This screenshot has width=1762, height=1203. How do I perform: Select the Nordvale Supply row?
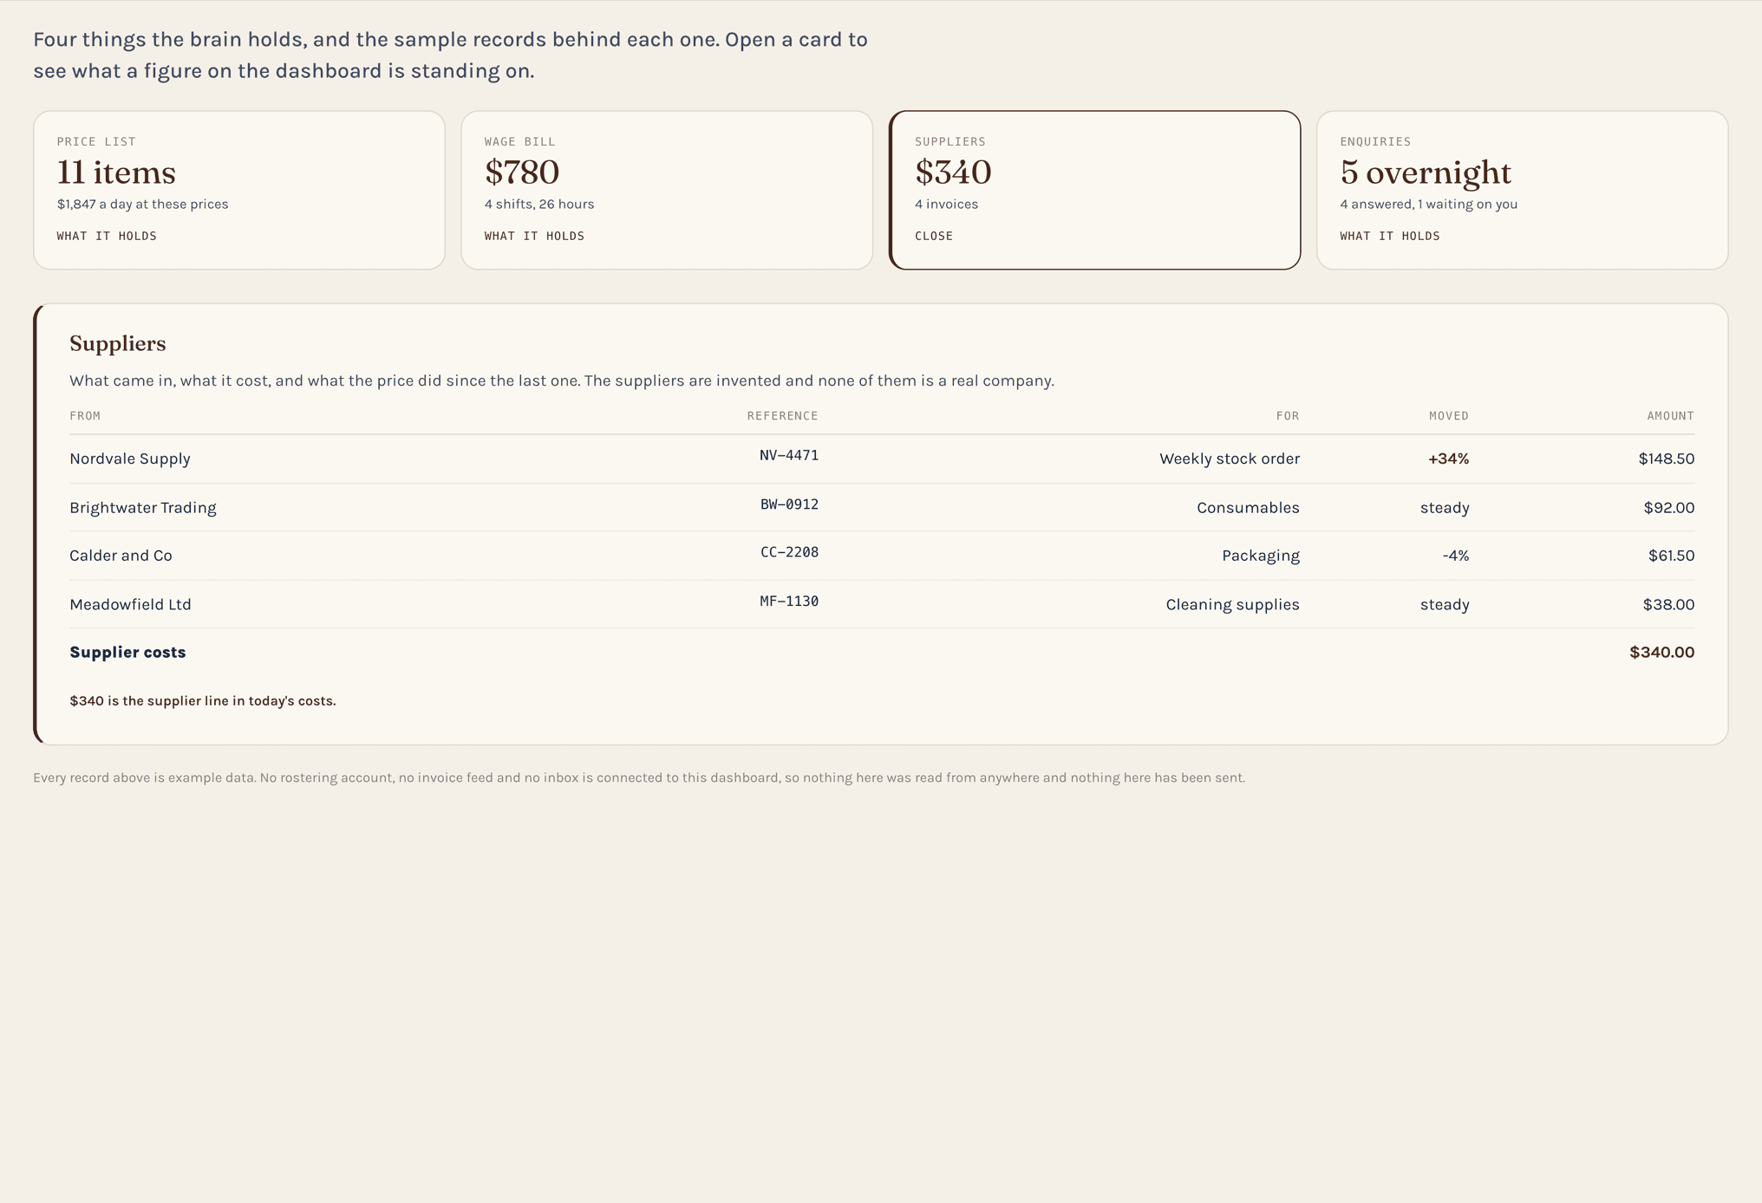point(882,458)
